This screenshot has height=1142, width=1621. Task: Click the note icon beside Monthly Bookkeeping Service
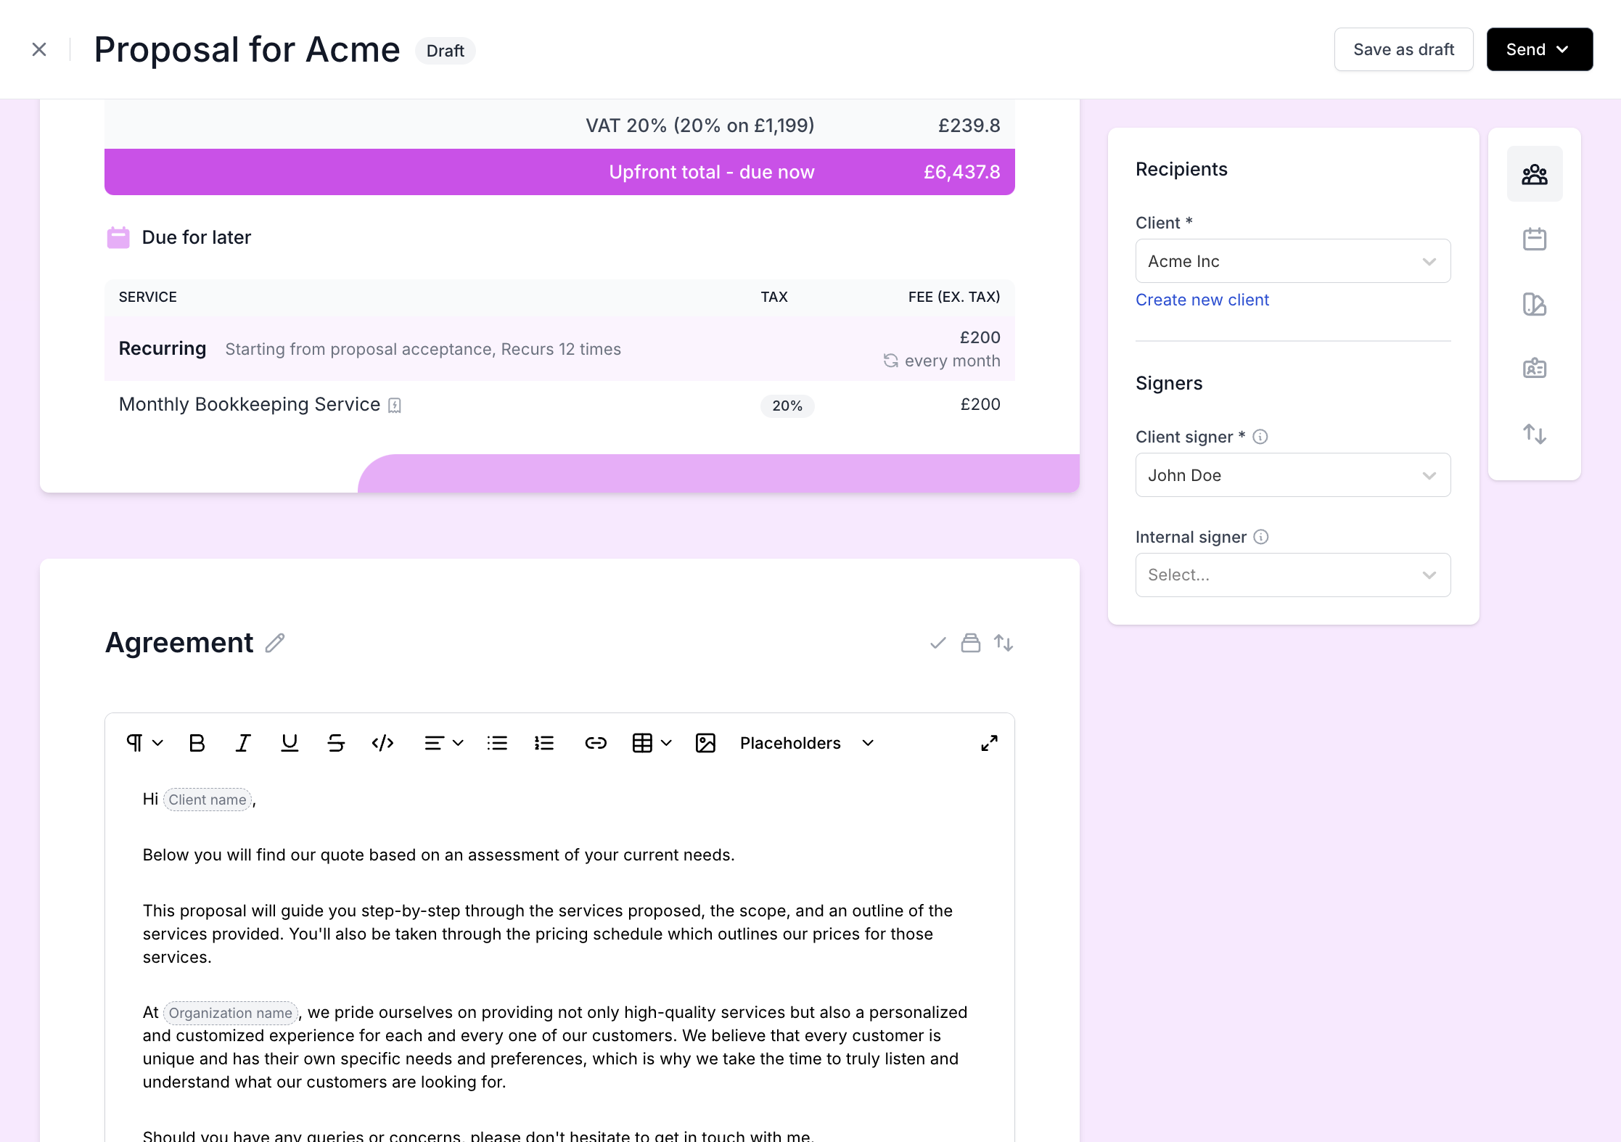[394, 406]
